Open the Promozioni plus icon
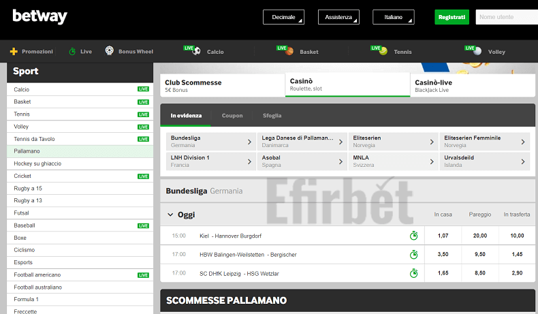The image size is (538, 314). (x=14, y=52)
